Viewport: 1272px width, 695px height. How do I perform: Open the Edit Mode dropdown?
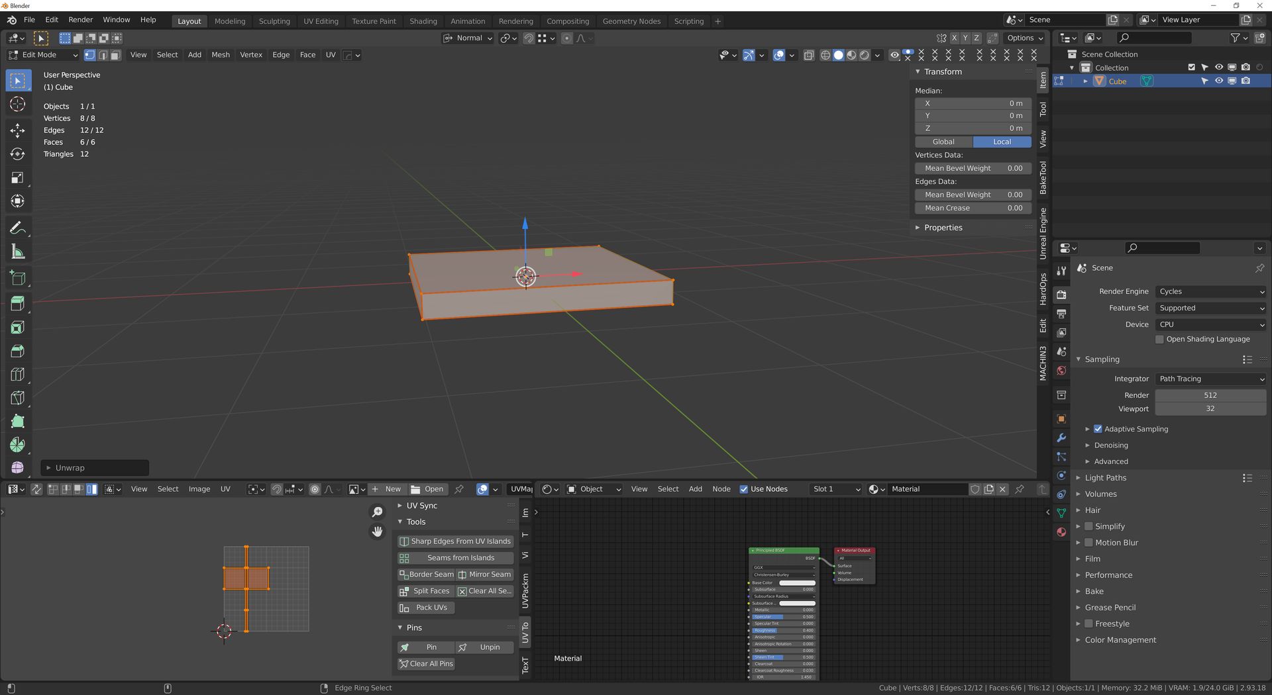43,55
